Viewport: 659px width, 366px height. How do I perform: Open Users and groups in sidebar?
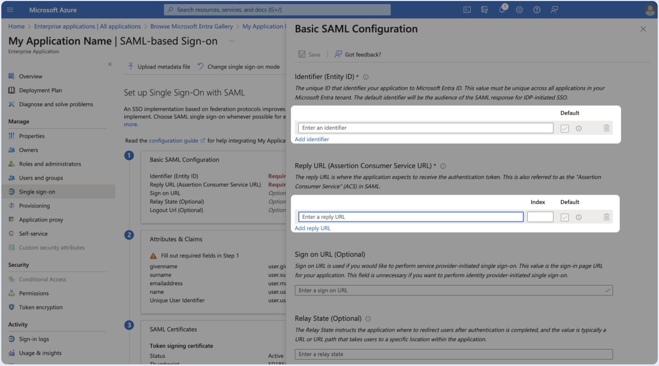point(41,178)
